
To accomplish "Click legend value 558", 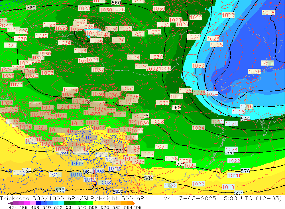I will (93, 207).
